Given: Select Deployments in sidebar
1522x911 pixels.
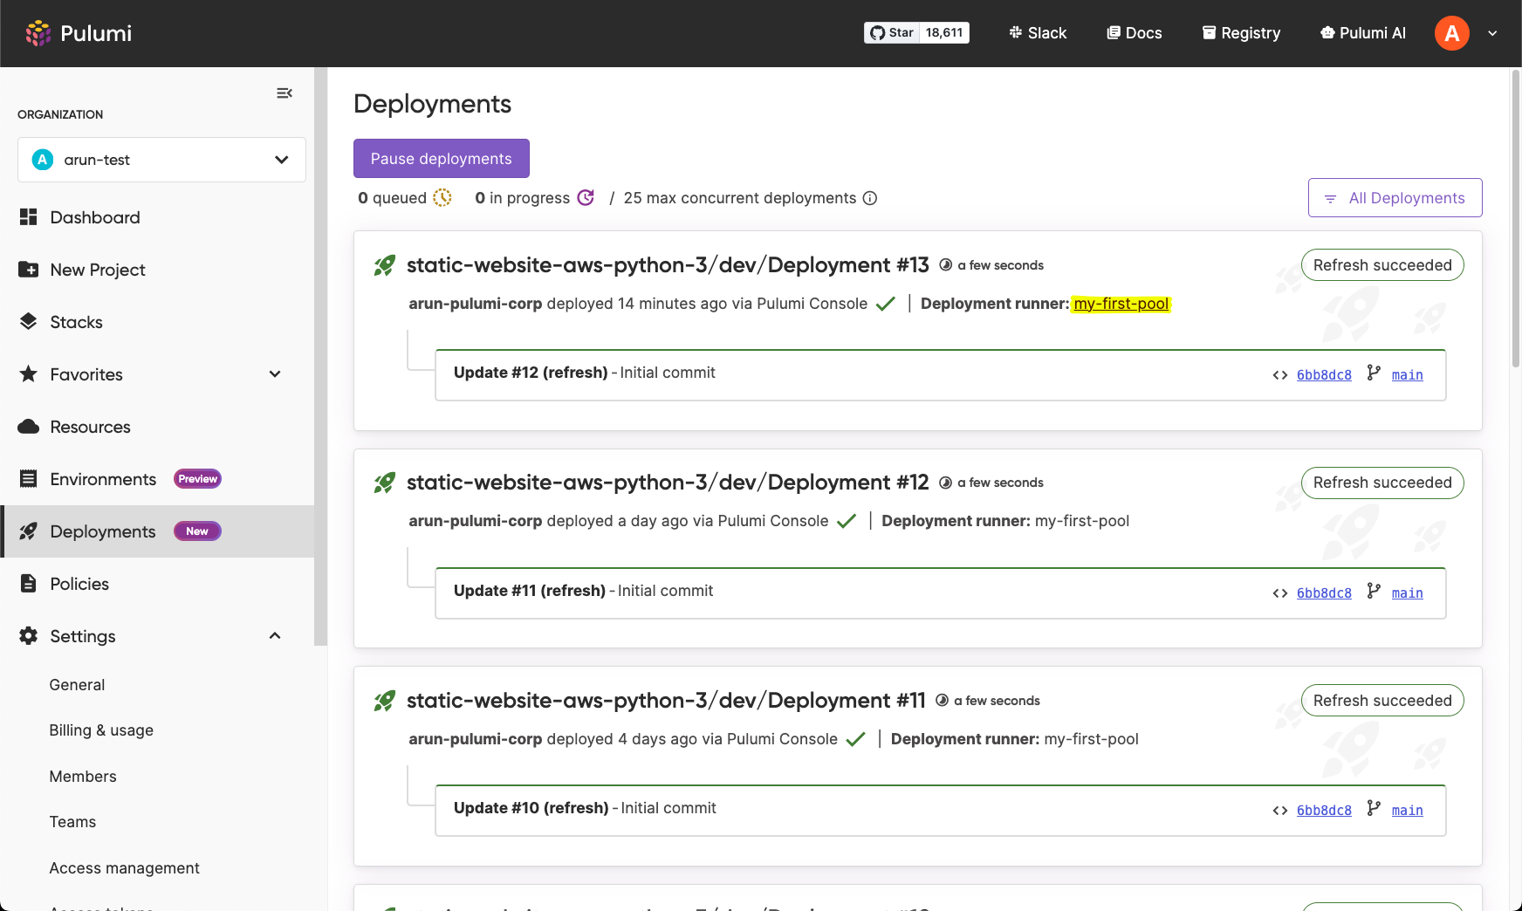Looking at the screenshot, I should (x=157, y=531).
